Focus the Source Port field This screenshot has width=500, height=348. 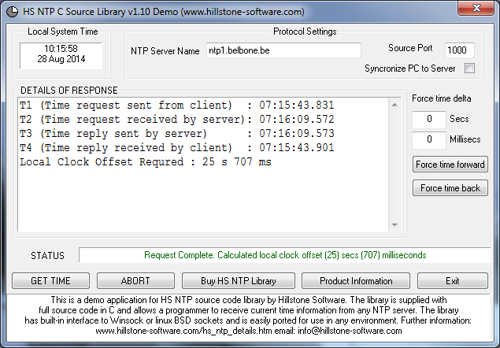(x=460, y=50)
